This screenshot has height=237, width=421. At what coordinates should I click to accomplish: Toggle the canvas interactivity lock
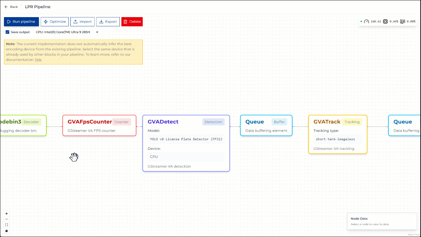(x=7, y=231)
